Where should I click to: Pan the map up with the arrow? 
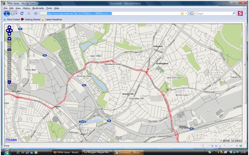coord(9,27)
